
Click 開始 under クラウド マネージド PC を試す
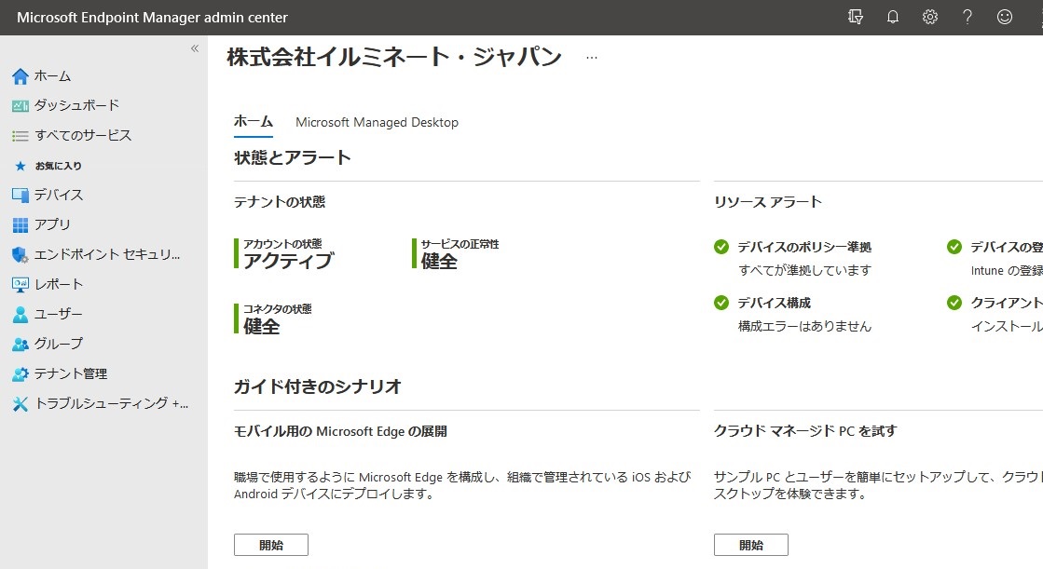pyautogui.click(x=751, y=545)
